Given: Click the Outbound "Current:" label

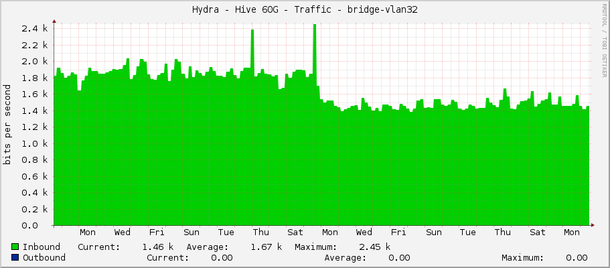Looking at the screenshot, I should [168, 257].
